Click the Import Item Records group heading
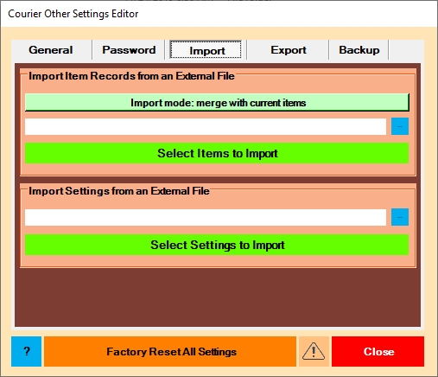 131,76
